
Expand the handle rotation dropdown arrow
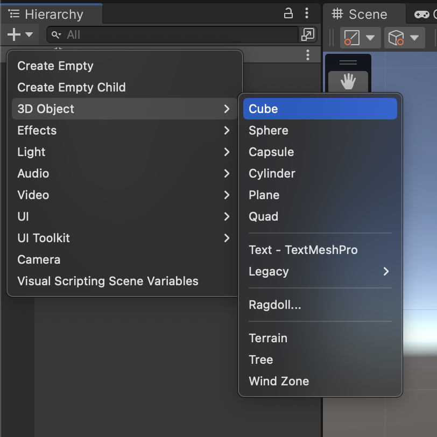[414, 38]
